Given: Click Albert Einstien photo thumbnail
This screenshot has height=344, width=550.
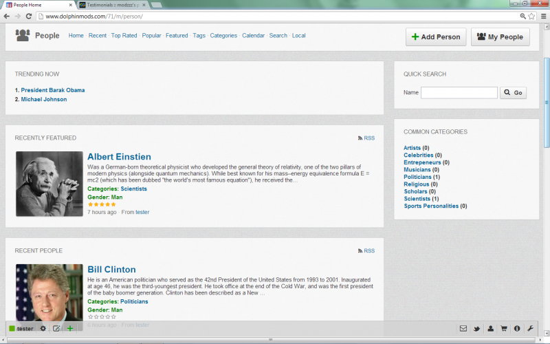Looking at the screenshot, I should point(49,184).
